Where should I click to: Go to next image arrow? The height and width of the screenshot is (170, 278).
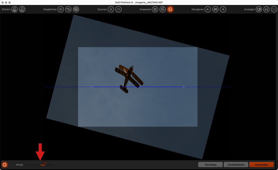pos(223,10)
